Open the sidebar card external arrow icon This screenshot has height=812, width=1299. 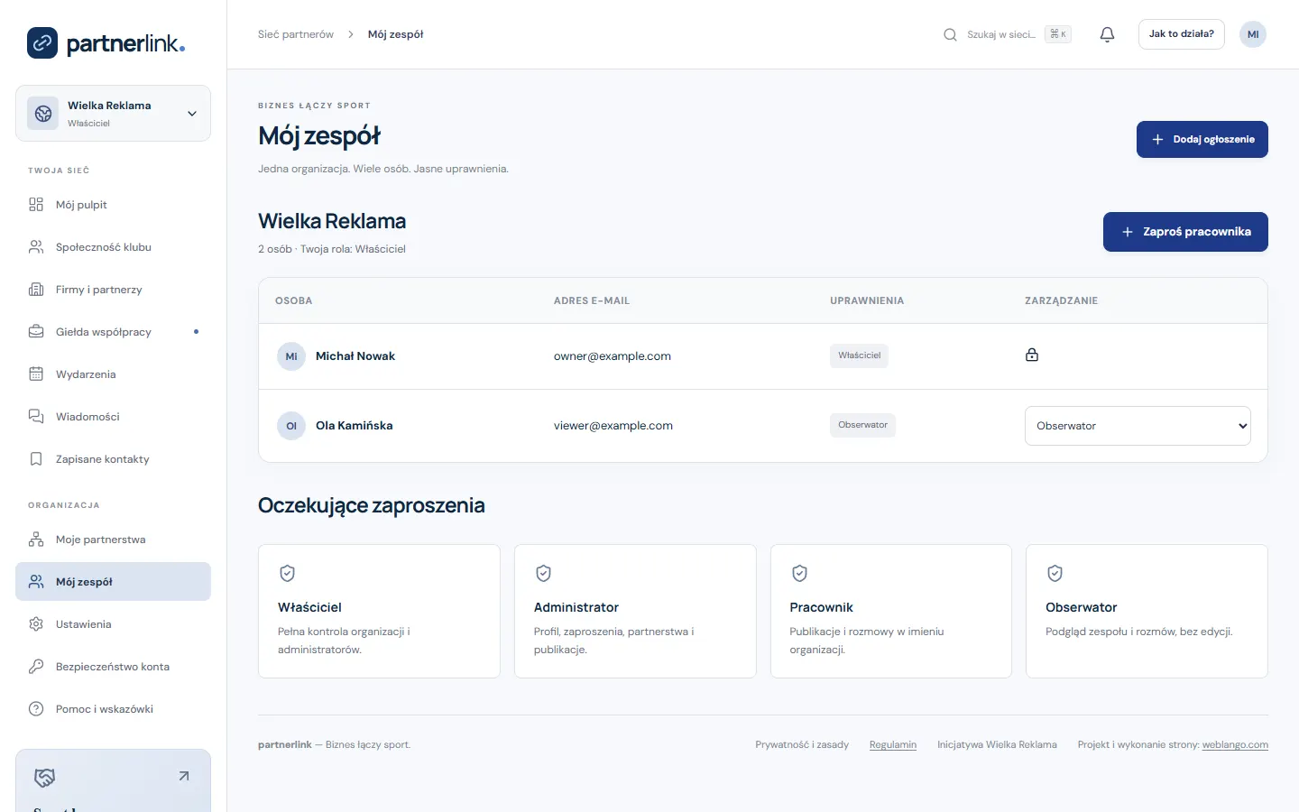[x=184, y=776]
